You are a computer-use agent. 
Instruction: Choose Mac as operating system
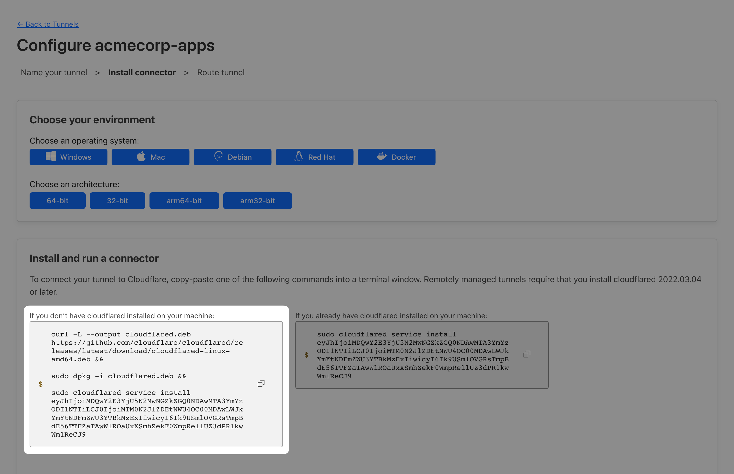coord(150,157)
